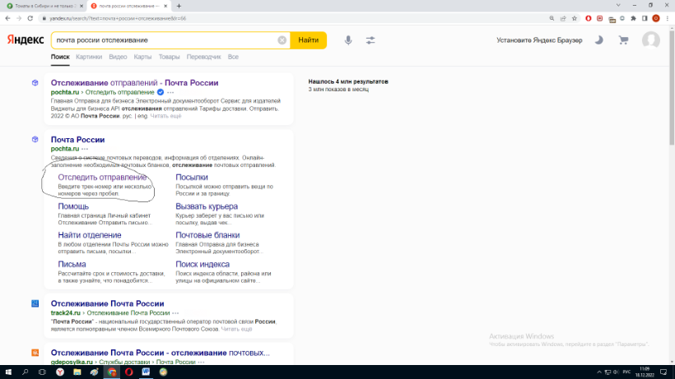Open three-dots menu beside track24.ru result
The height and width of the screenshot is (379, 675).
click(x=172, y=313)
